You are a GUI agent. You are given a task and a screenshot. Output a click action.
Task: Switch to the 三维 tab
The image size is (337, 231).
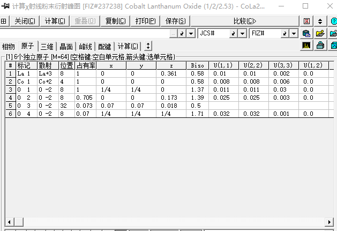47,46
